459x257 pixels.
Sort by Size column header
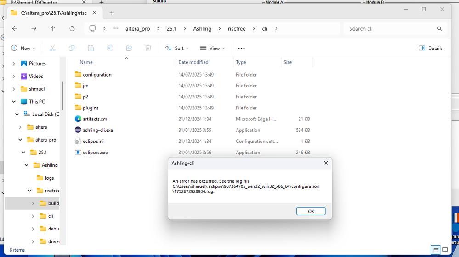click(x=288, y=62)
